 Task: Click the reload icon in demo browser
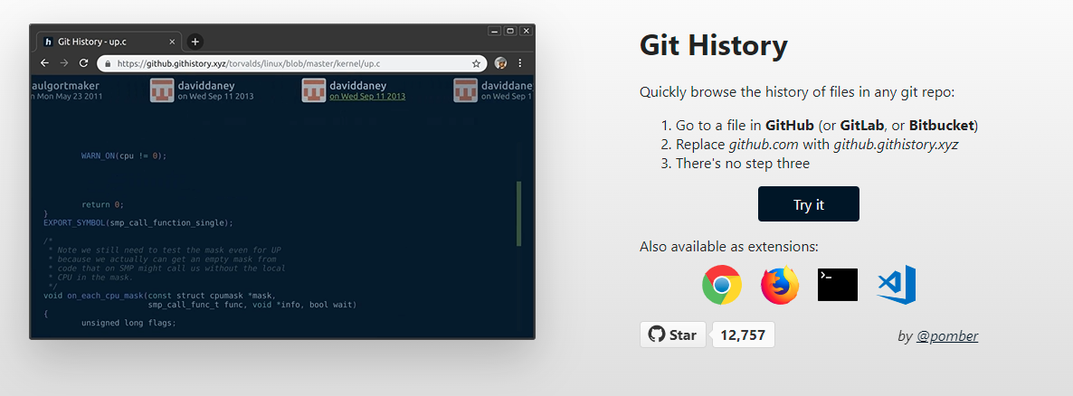point(83,63)
